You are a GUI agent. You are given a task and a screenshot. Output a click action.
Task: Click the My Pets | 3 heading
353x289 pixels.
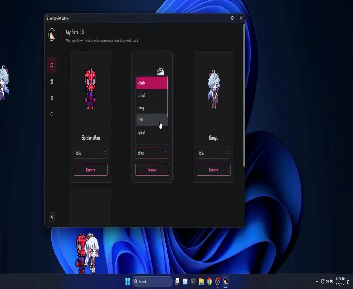point(75,32)
